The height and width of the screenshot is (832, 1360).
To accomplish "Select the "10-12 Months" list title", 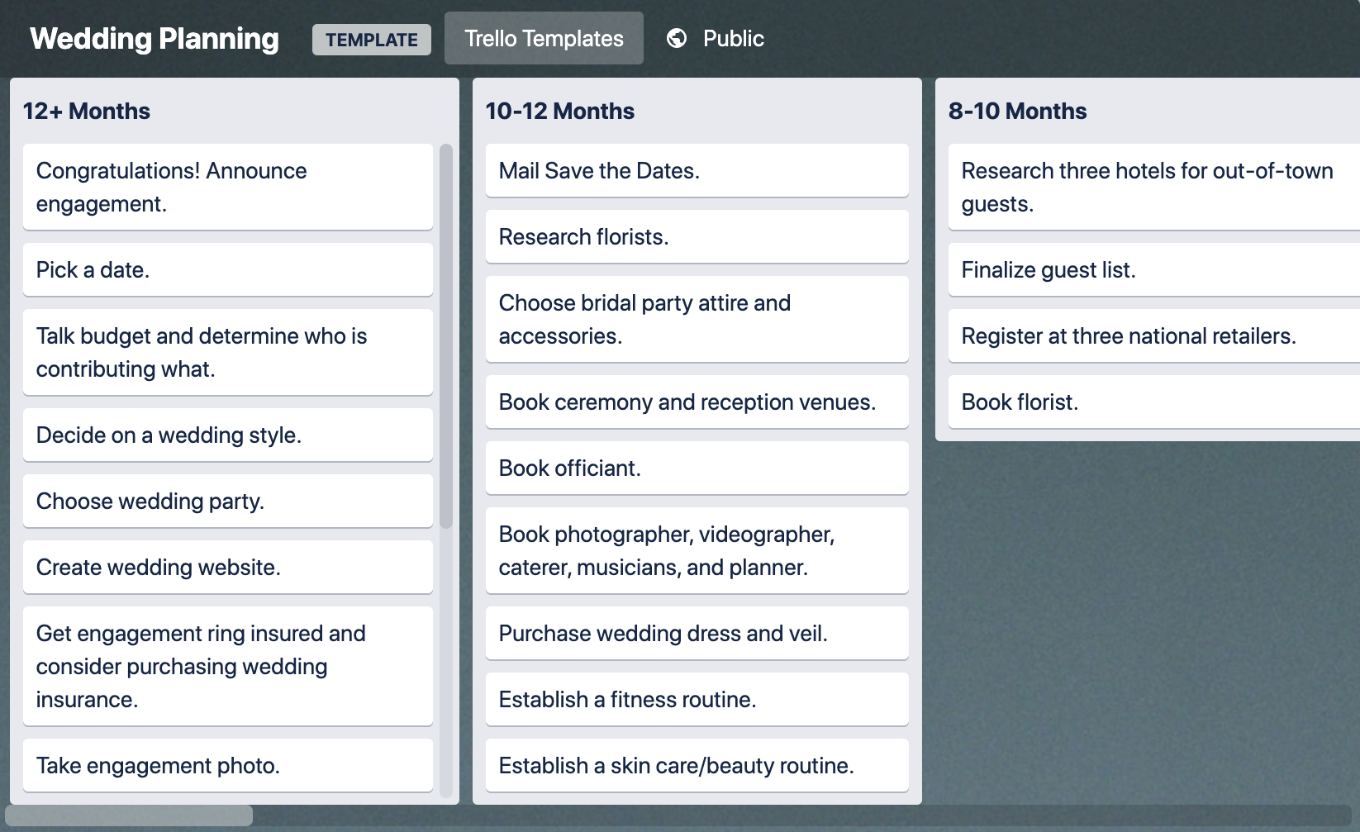I will coord(559,111).
